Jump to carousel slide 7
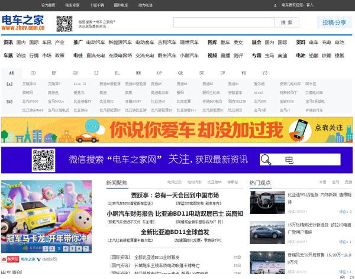This screenshot has height=279, width=355. (x=86, y=249)
